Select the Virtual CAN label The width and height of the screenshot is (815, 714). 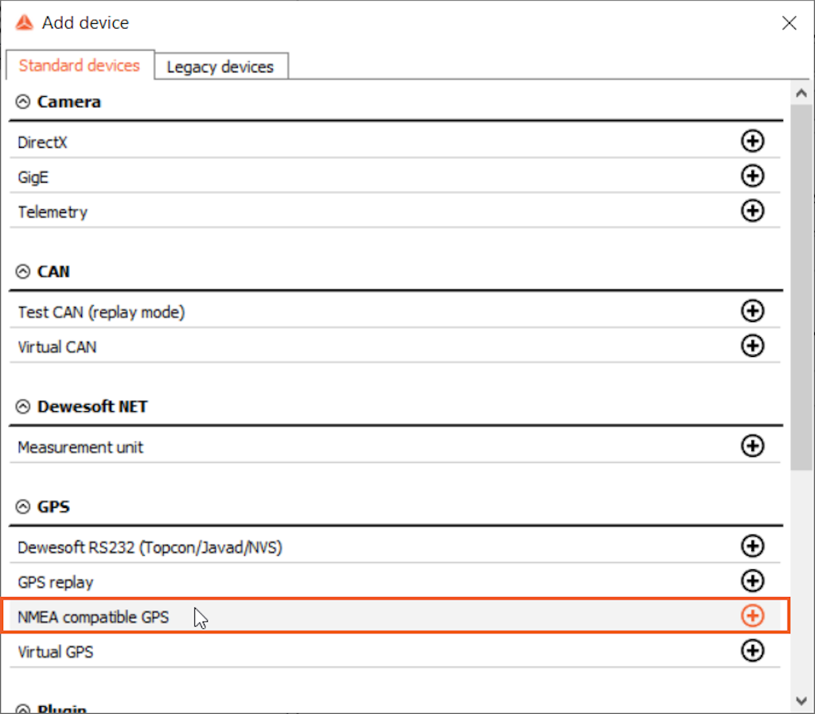tap(57, 347)
